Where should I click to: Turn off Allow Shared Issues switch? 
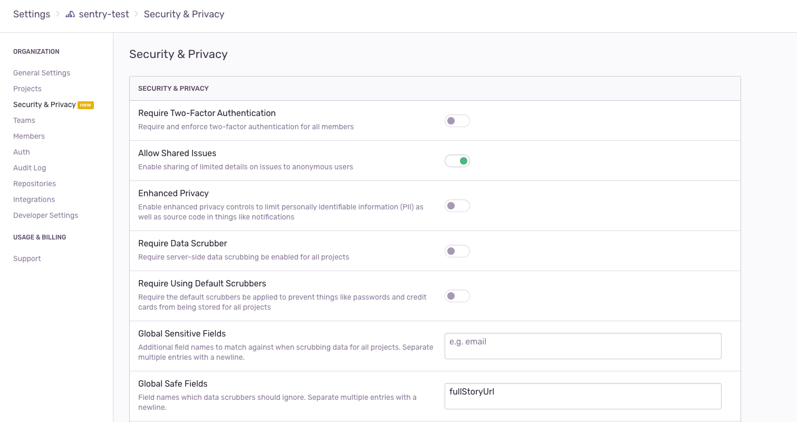(x=457, y=161)
